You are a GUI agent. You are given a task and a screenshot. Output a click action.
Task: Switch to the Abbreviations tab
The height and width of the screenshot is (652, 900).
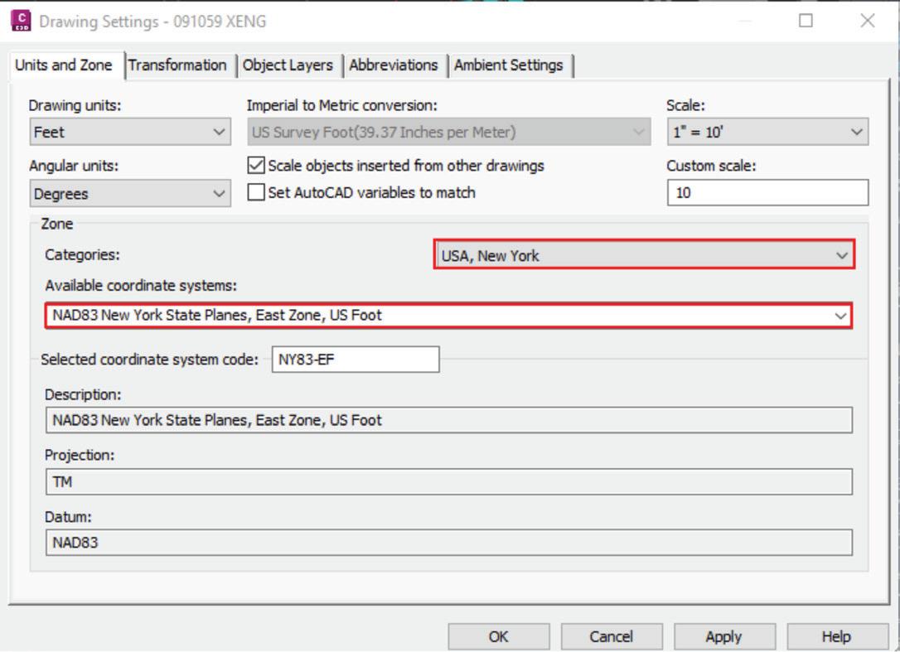pos(393,65)
